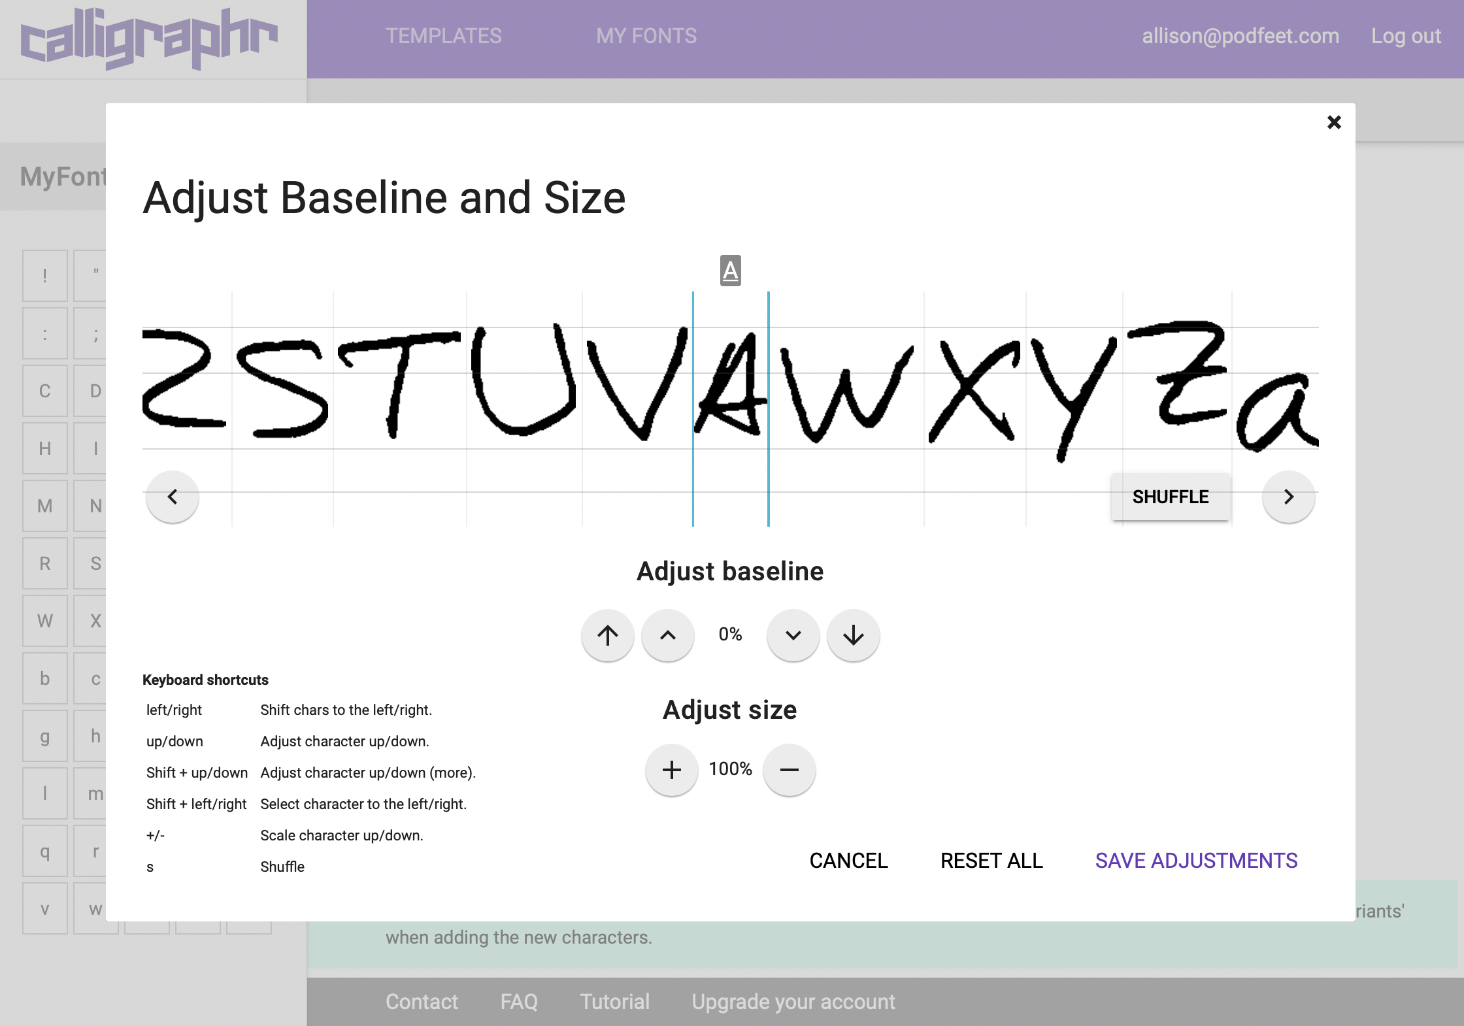Click the A character selector icon above preview
The height and width of the screenshot is (1026, 1464).
click(730, 271)
